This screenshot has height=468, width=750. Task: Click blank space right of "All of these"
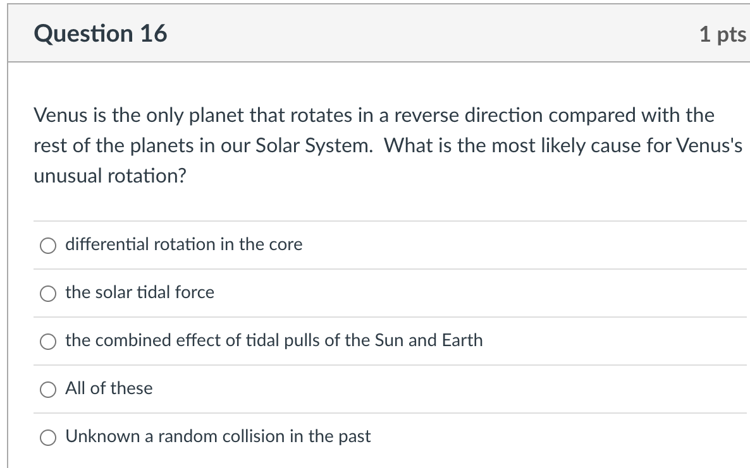443,388
